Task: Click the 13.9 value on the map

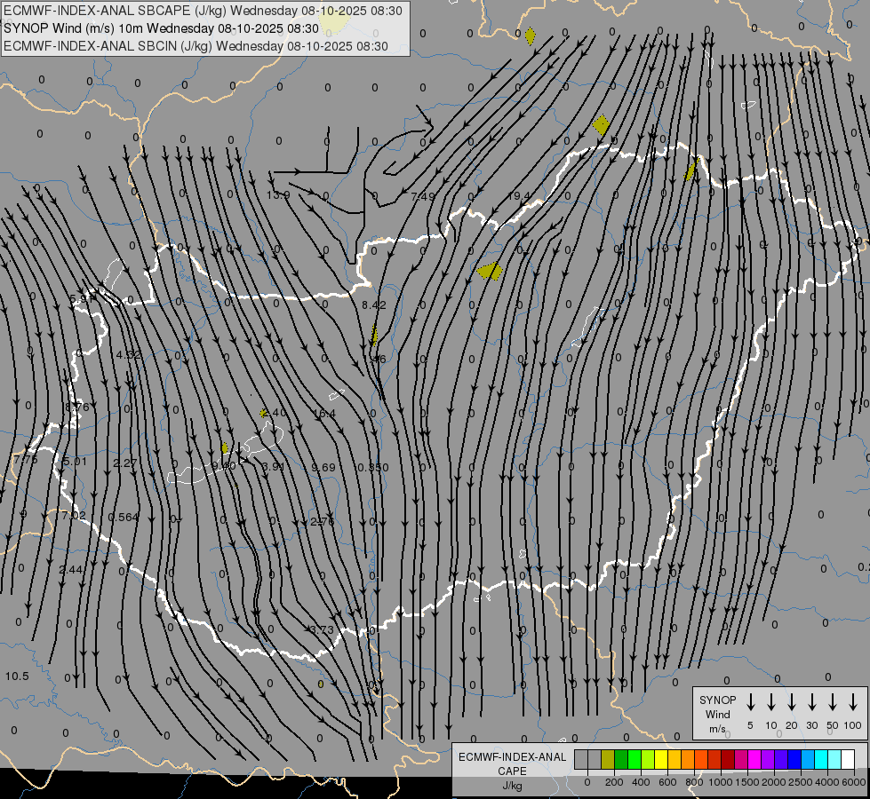Action: click(278, 195)
